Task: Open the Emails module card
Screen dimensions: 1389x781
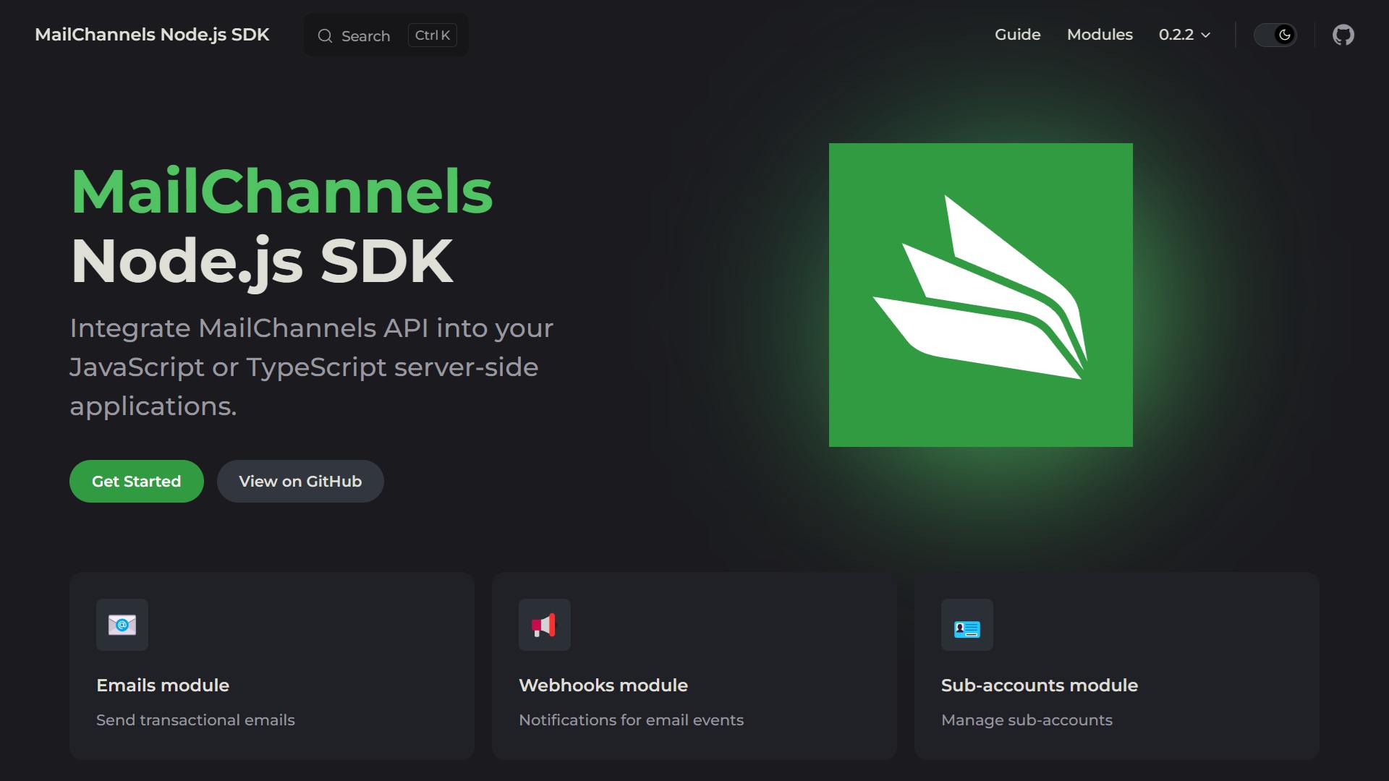Action: [x=272, y=666]
